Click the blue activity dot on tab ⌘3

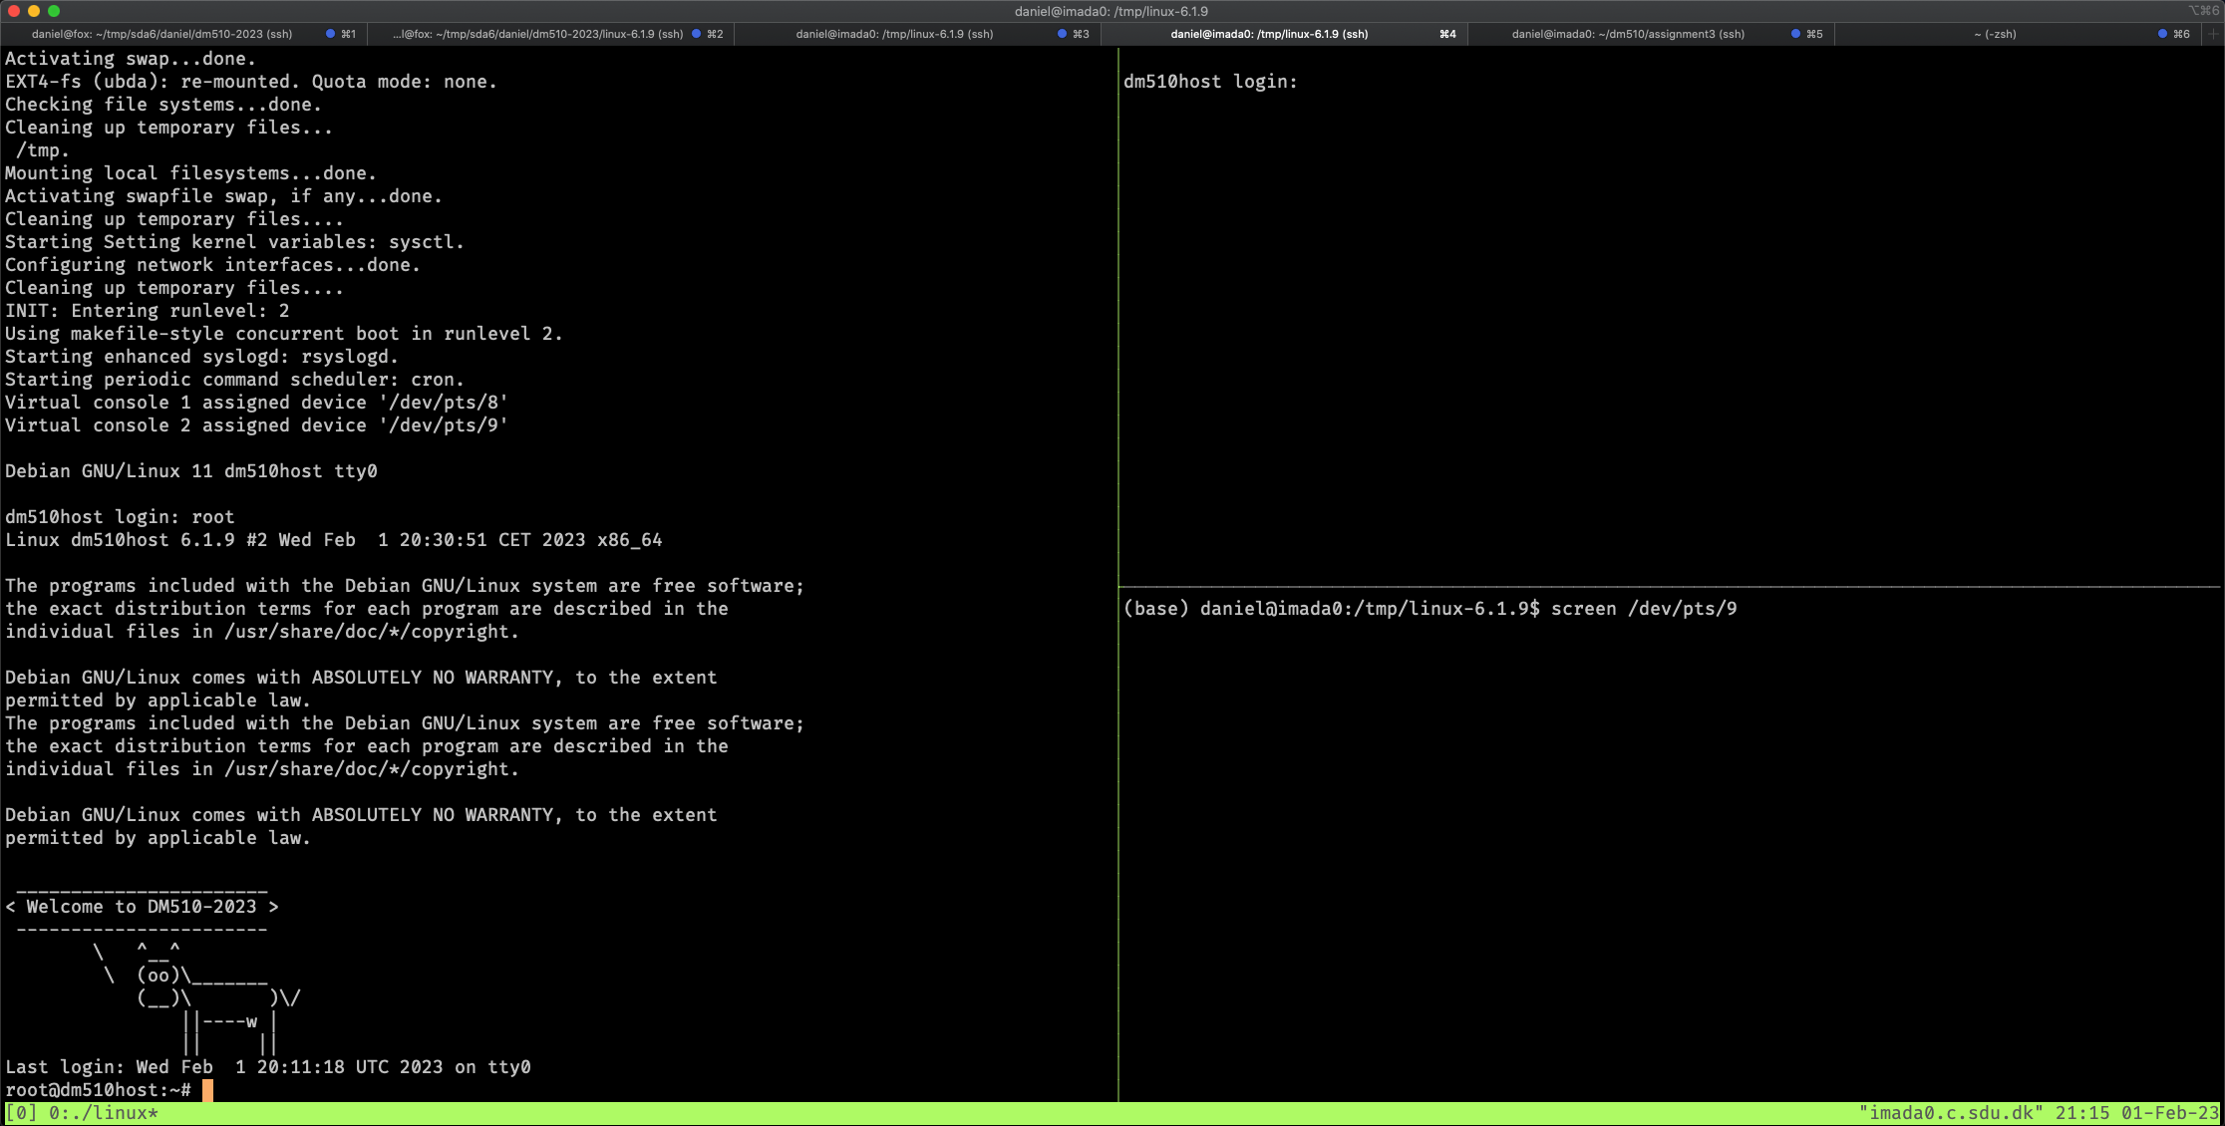[x=1062, y=33]
